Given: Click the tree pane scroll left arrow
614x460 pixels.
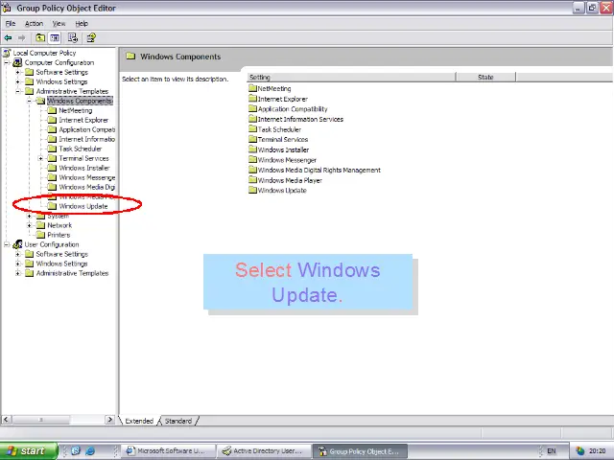Looking at the screenshot, I should click(6, 420).
